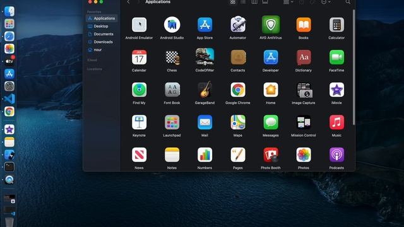Open Launchpad from the dock
The height and width of the screenshot is (227, 404).
pos(9,24)
